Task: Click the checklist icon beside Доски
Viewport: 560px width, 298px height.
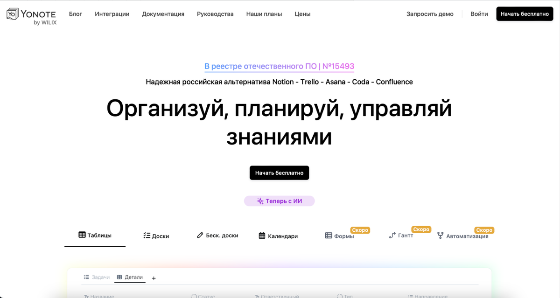Action: tap(147, 236)
